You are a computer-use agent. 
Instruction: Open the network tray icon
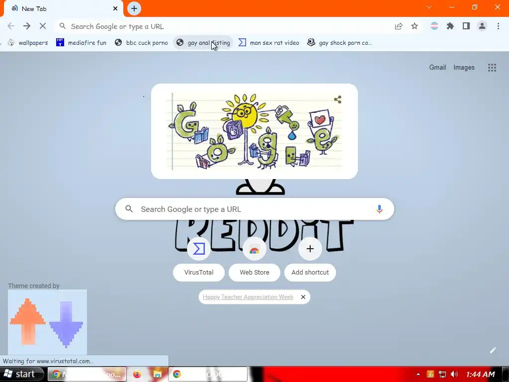click(x=442, y=374)
